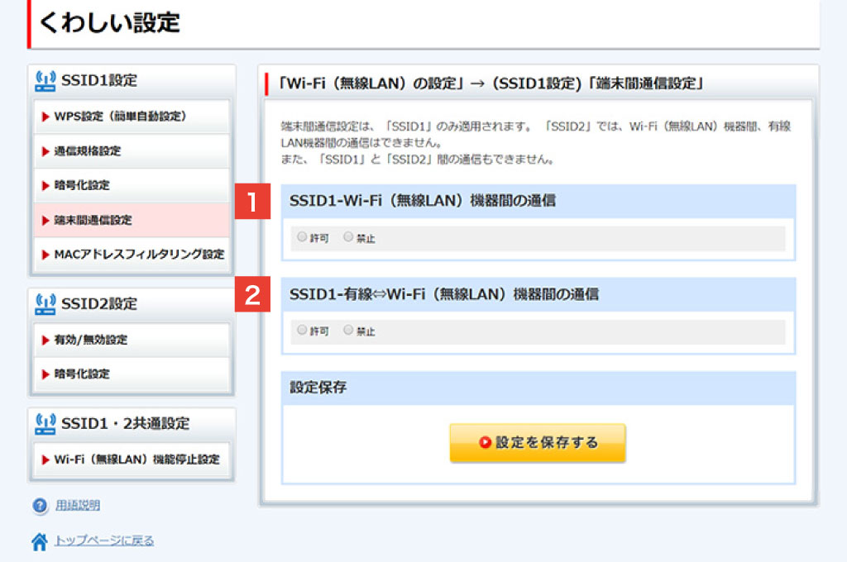Open 暗号化設定 under SSID1設定

(132, 185)
